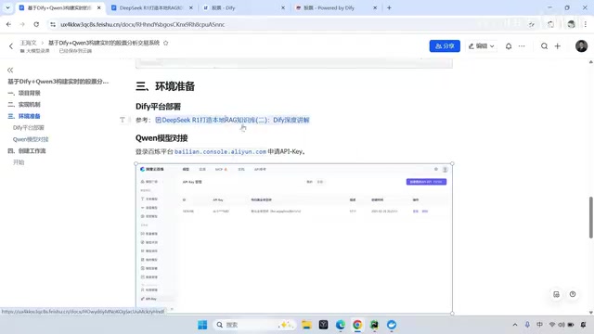Image resolution: width=594 pixels, height=334 pixels.
Task: Open the more options ellipsis in header
Action: click(522, 46)
